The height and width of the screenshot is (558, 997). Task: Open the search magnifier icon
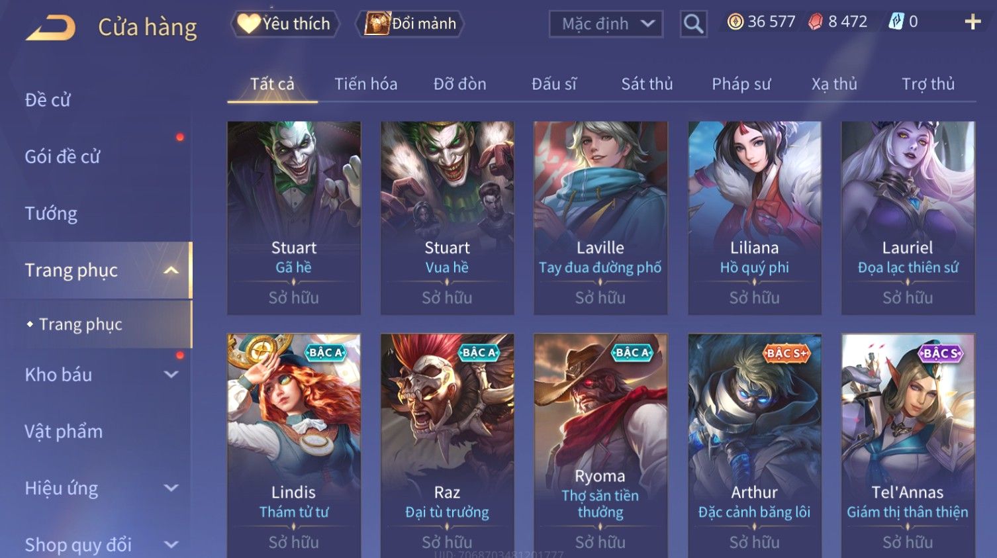click(x=693, y=24)
